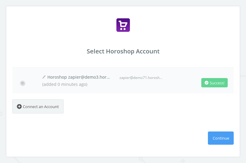This screenshot has width=246, height=163.
Task: Click the "added 0 minutes ago" text
Action: 65,84
